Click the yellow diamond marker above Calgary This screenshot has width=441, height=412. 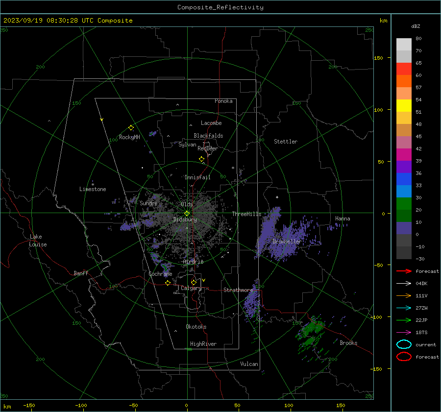click(x=194, y=282)
